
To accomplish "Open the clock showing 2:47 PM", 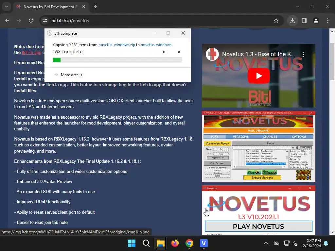I will coord(312,243).
